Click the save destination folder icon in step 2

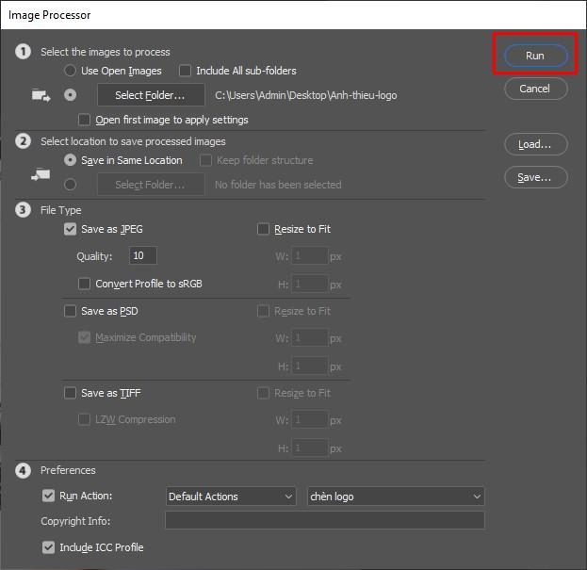point(41,174)
